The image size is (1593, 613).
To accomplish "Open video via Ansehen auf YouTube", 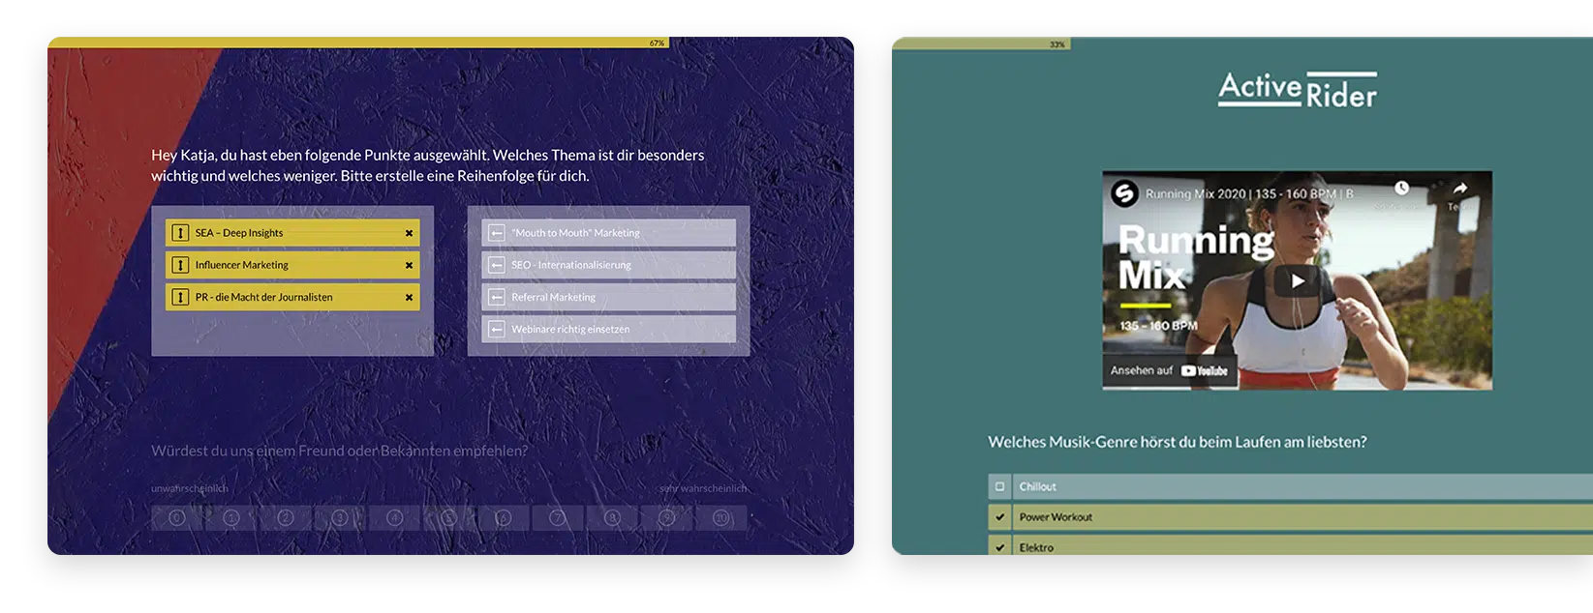I will (x=1170, y=370).
